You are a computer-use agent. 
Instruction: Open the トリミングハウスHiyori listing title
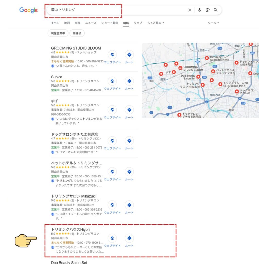click(x=70, y=229)
